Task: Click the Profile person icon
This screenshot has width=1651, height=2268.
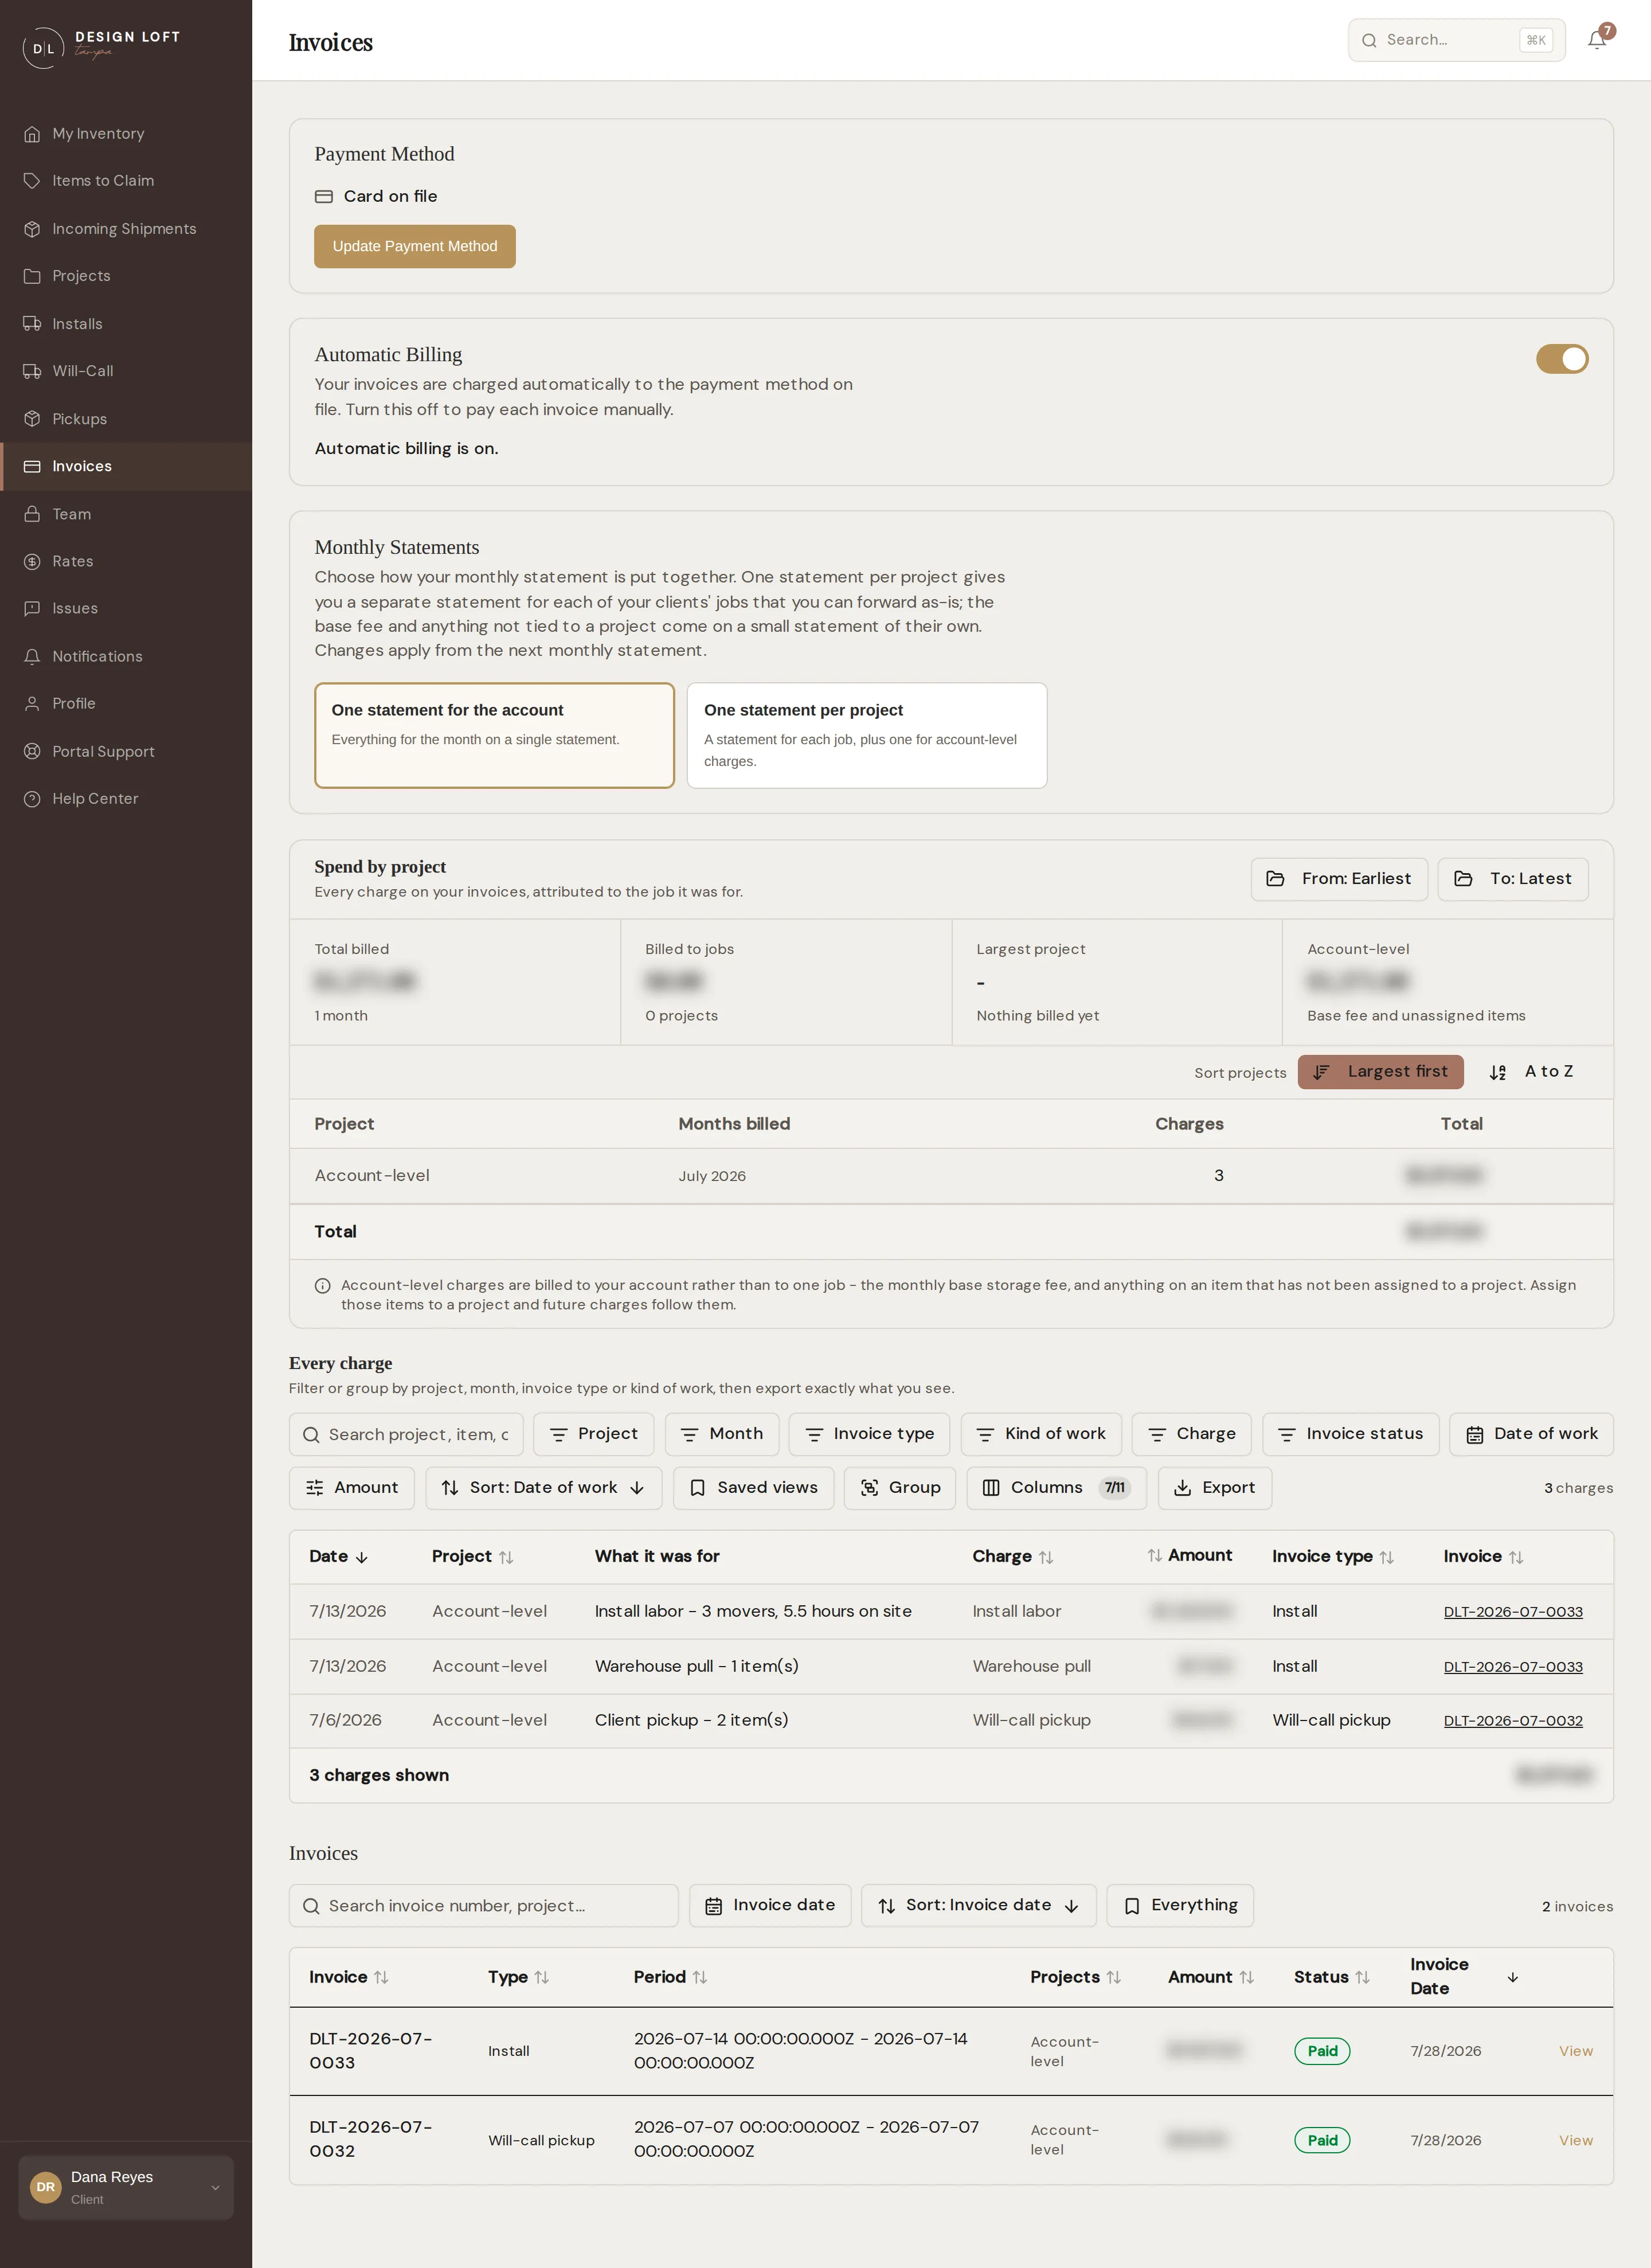Action: point(32,704)
